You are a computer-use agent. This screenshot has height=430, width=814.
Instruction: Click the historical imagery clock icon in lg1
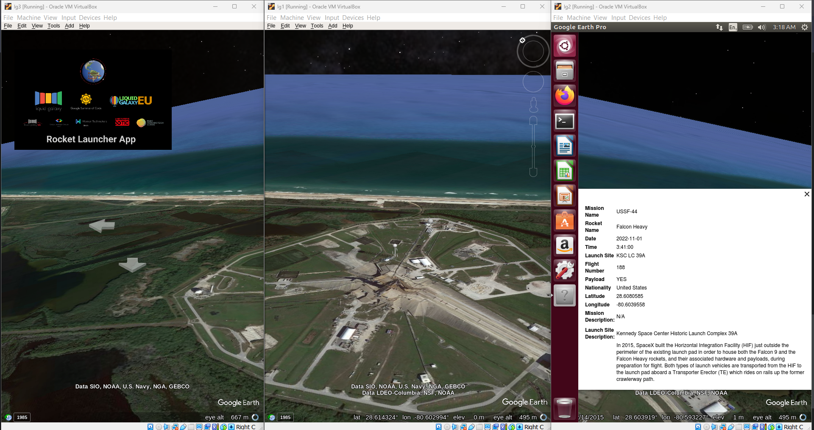272,417
